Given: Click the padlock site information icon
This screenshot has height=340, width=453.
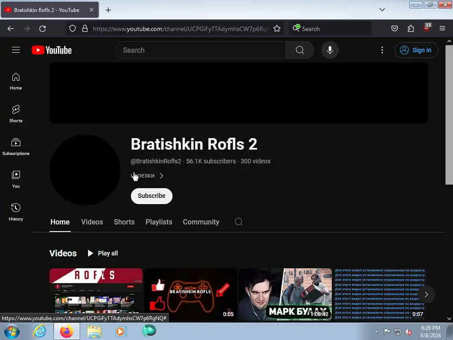Looking at the screenshot, I should pos(84,29).
